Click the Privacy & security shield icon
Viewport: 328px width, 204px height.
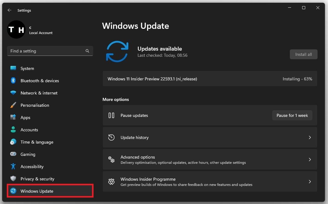coord(13,179)
